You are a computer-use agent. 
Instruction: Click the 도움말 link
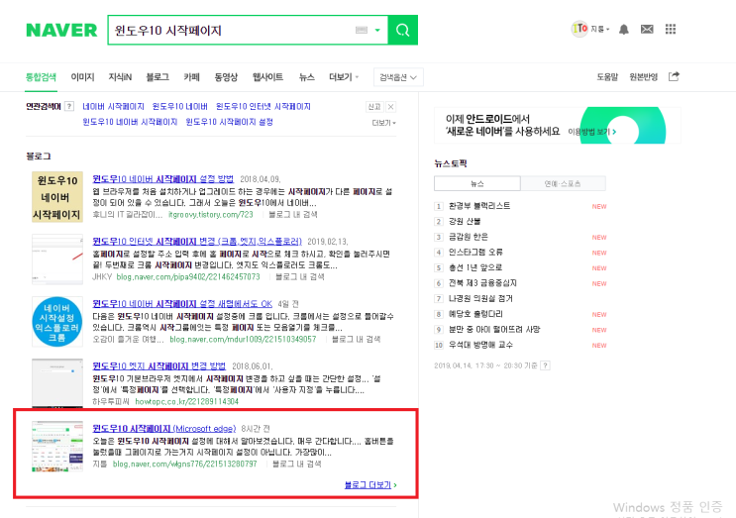coord(607,77)
